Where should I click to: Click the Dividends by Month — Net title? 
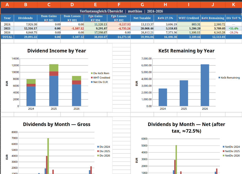click(x=187, y=127)
